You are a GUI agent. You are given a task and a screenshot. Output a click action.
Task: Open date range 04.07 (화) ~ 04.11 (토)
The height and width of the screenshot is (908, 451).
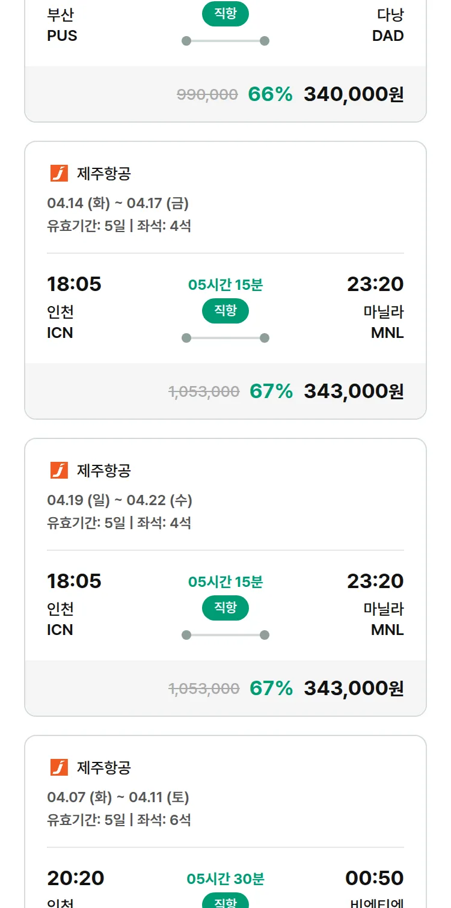point(118,797)
